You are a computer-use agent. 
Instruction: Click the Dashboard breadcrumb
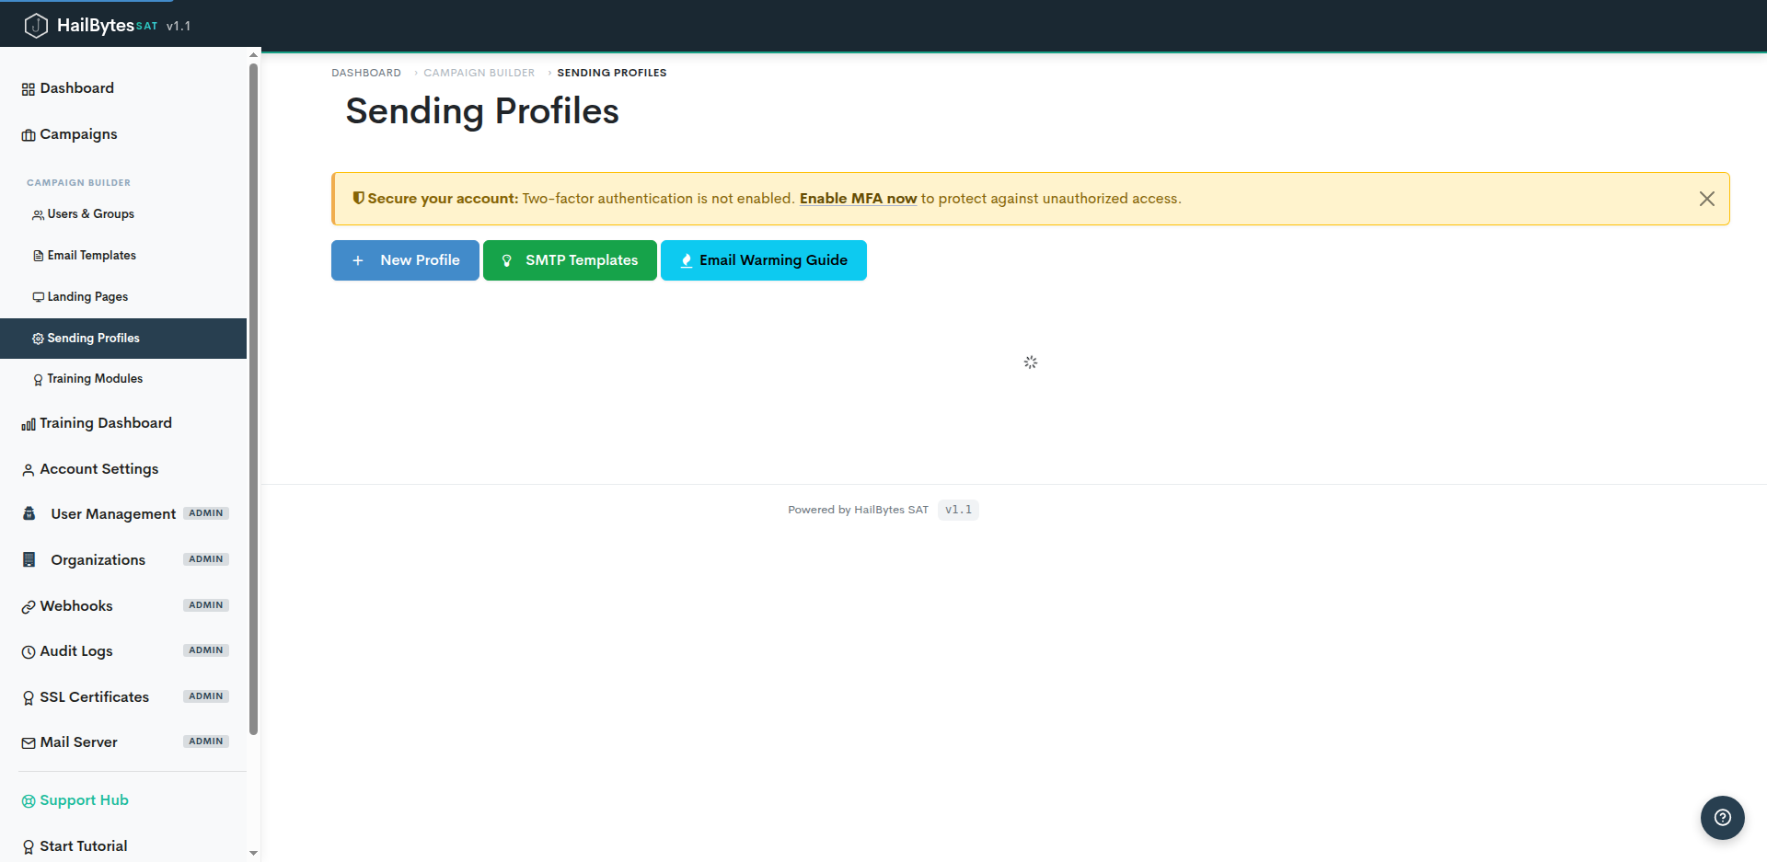366,73
